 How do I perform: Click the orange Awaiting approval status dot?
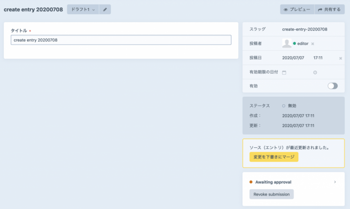tap(251, 182)
